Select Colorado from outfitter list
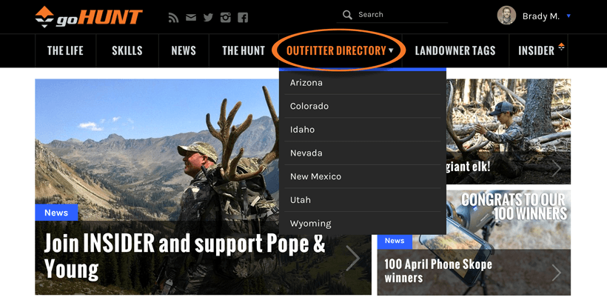Viewport: 607px width, 303px height. [x=363, y=106]
